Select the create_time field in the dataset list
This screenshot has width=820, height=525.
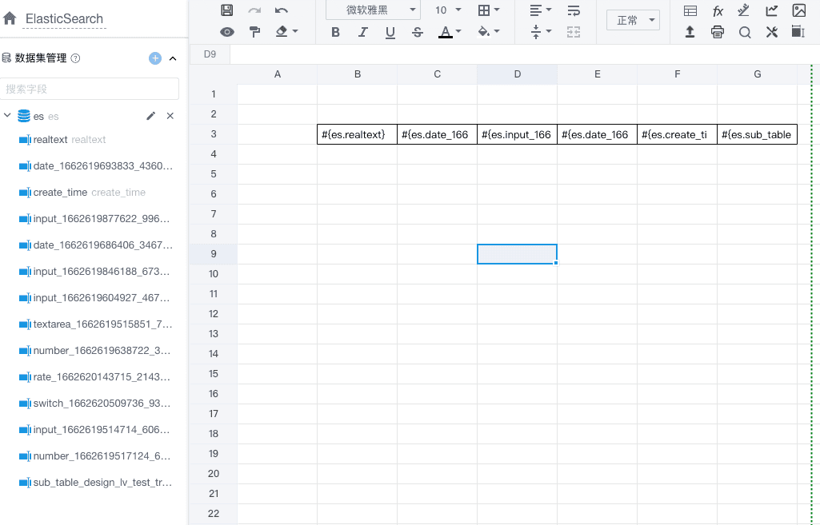(60, 193)
